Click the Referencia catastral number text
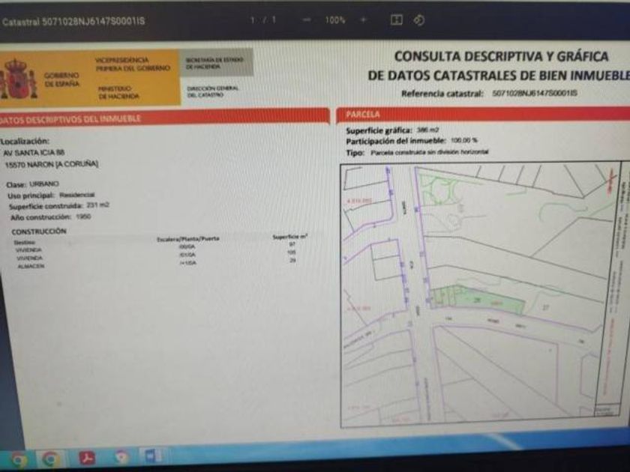The image size is (630, 472). [534, 93]
